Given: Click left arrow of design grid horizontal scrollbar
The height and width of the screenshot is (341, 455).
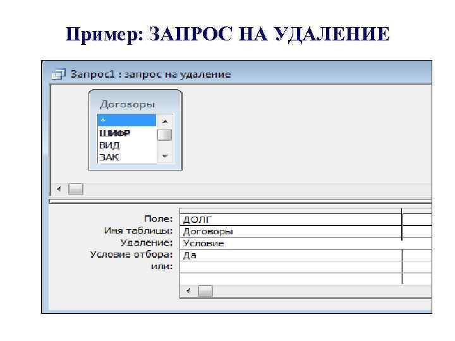Looking at the screenshot, I should (188, 291).
